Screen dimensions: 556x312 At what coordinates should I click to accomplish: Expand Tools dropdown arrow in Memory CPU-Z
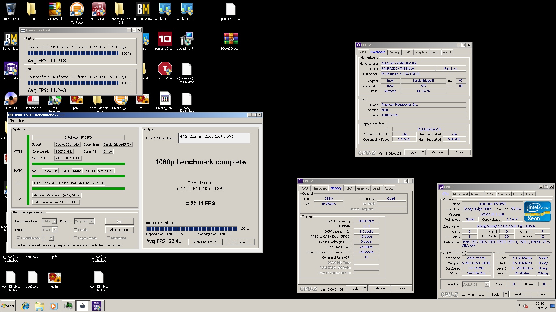[x=365, y=288]
